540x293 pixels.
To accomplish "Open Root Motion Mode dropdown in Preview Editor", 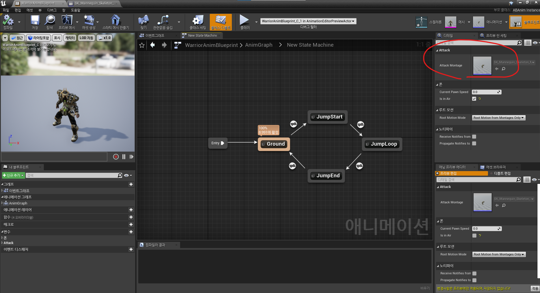I will pyautogui.click(x=499, y=254).
